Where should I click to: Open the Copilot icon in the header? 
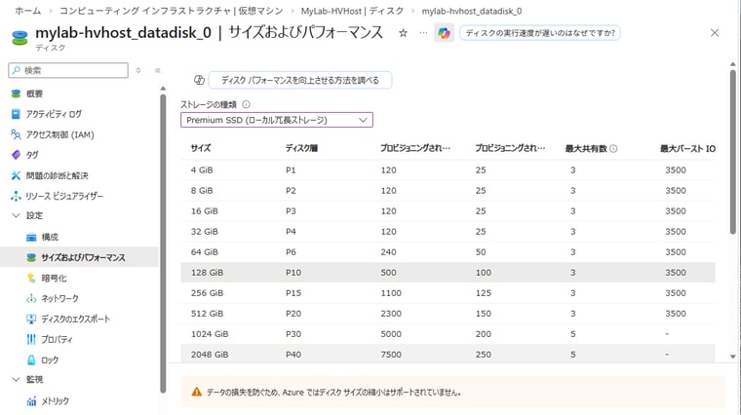(x=444, y=33)
